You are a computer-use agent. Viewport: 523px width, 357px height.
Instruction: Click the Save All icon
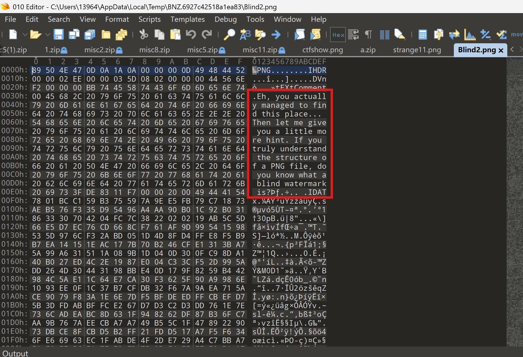[x=90, y=35]
